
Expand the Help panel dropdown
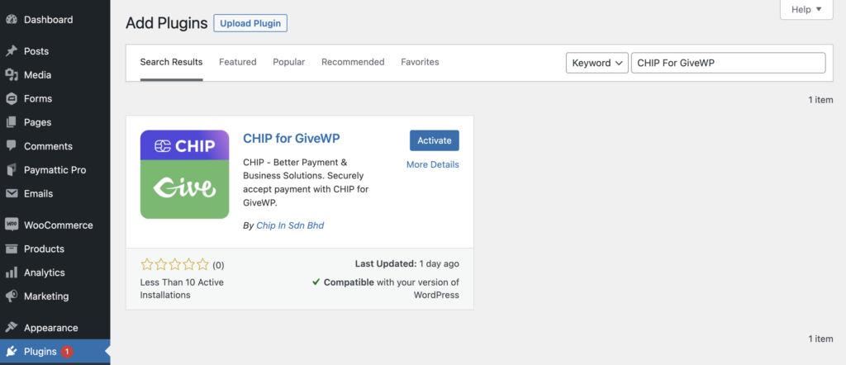[806, 9]
